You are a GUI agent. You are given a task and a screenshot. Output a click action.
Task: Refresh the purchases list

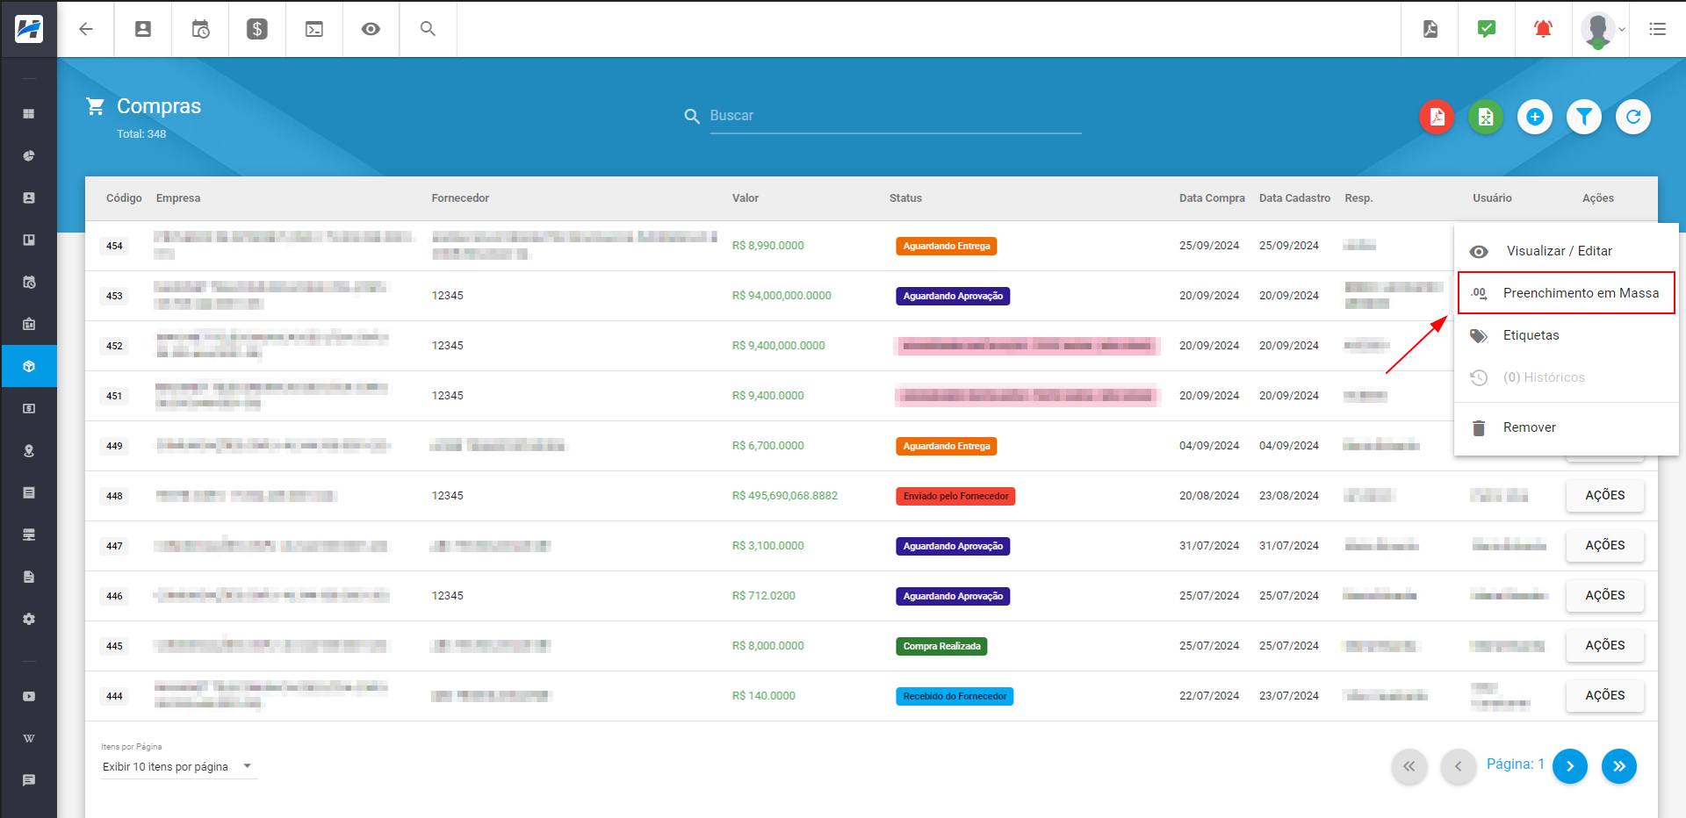1633,117
